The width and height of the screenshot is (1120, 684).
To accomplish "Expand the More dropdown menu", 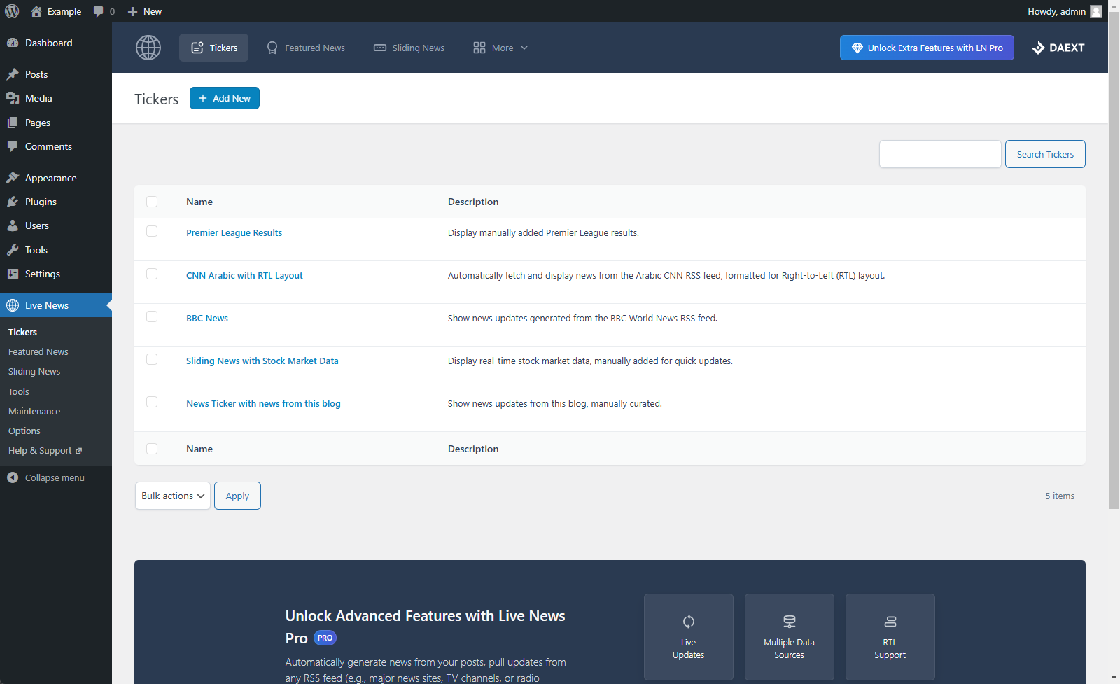I will 500,48.
